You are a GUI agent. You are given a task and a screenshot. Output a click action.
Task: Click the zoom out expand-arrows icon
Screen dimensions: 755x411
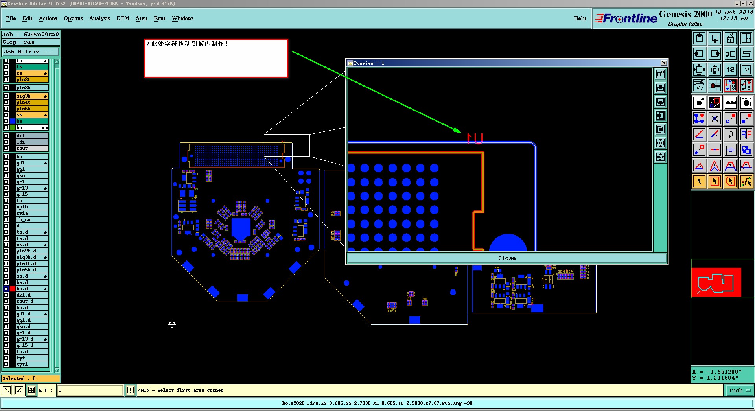coord(699,70)
